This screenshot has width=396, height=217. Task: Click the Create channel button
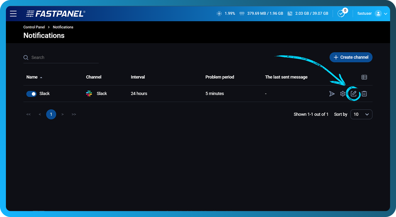point(351,57)
